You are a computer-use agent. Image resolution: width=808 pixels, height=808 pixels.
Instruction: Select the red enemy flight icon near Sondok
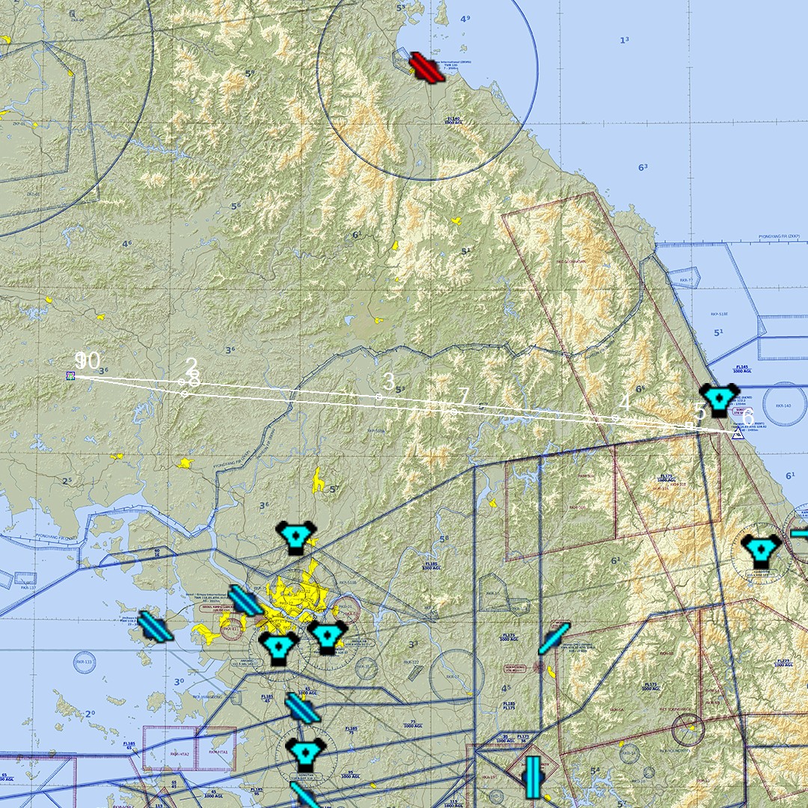click(x=426, y=67)
